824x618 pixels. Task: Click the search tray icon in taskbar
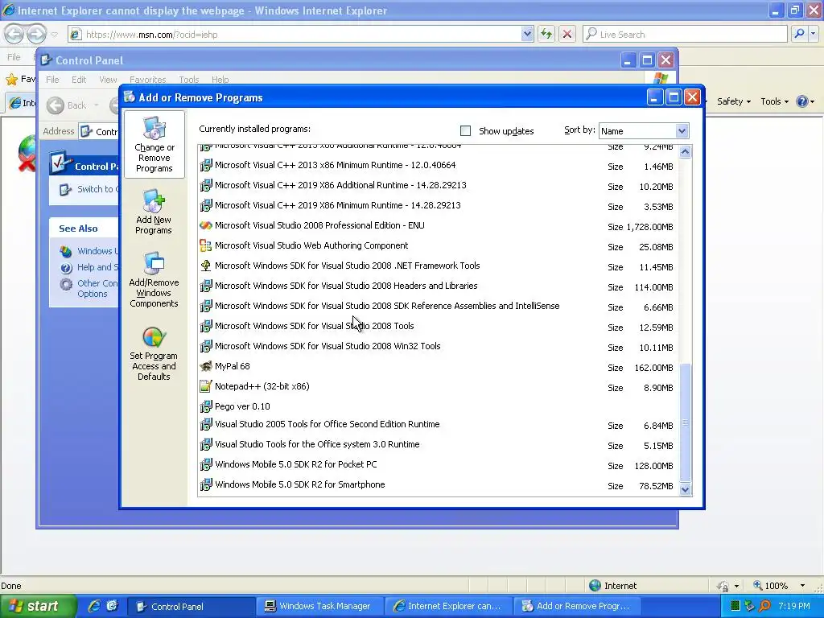coord(764,606)
